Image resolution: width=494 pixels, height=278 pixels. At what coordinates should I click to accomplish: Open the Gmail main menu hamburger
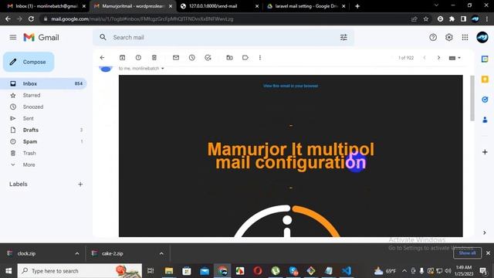[x=13, y=37]
